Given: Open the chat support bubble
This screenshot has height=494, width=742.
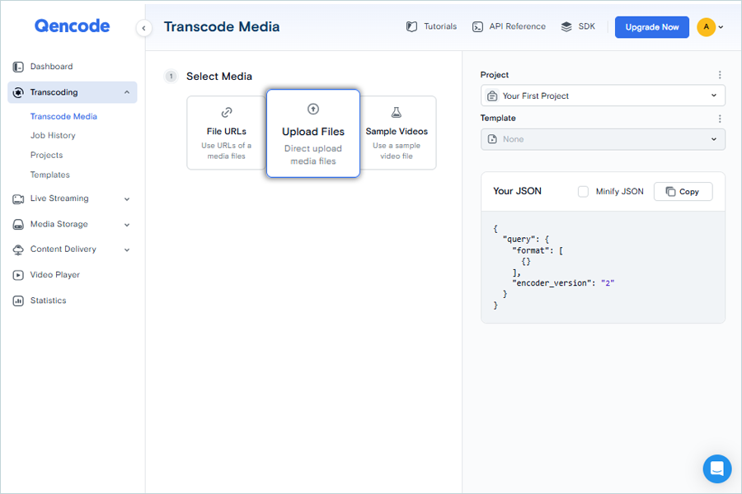Looking at the screenshot, I should [x=716, y=468].
